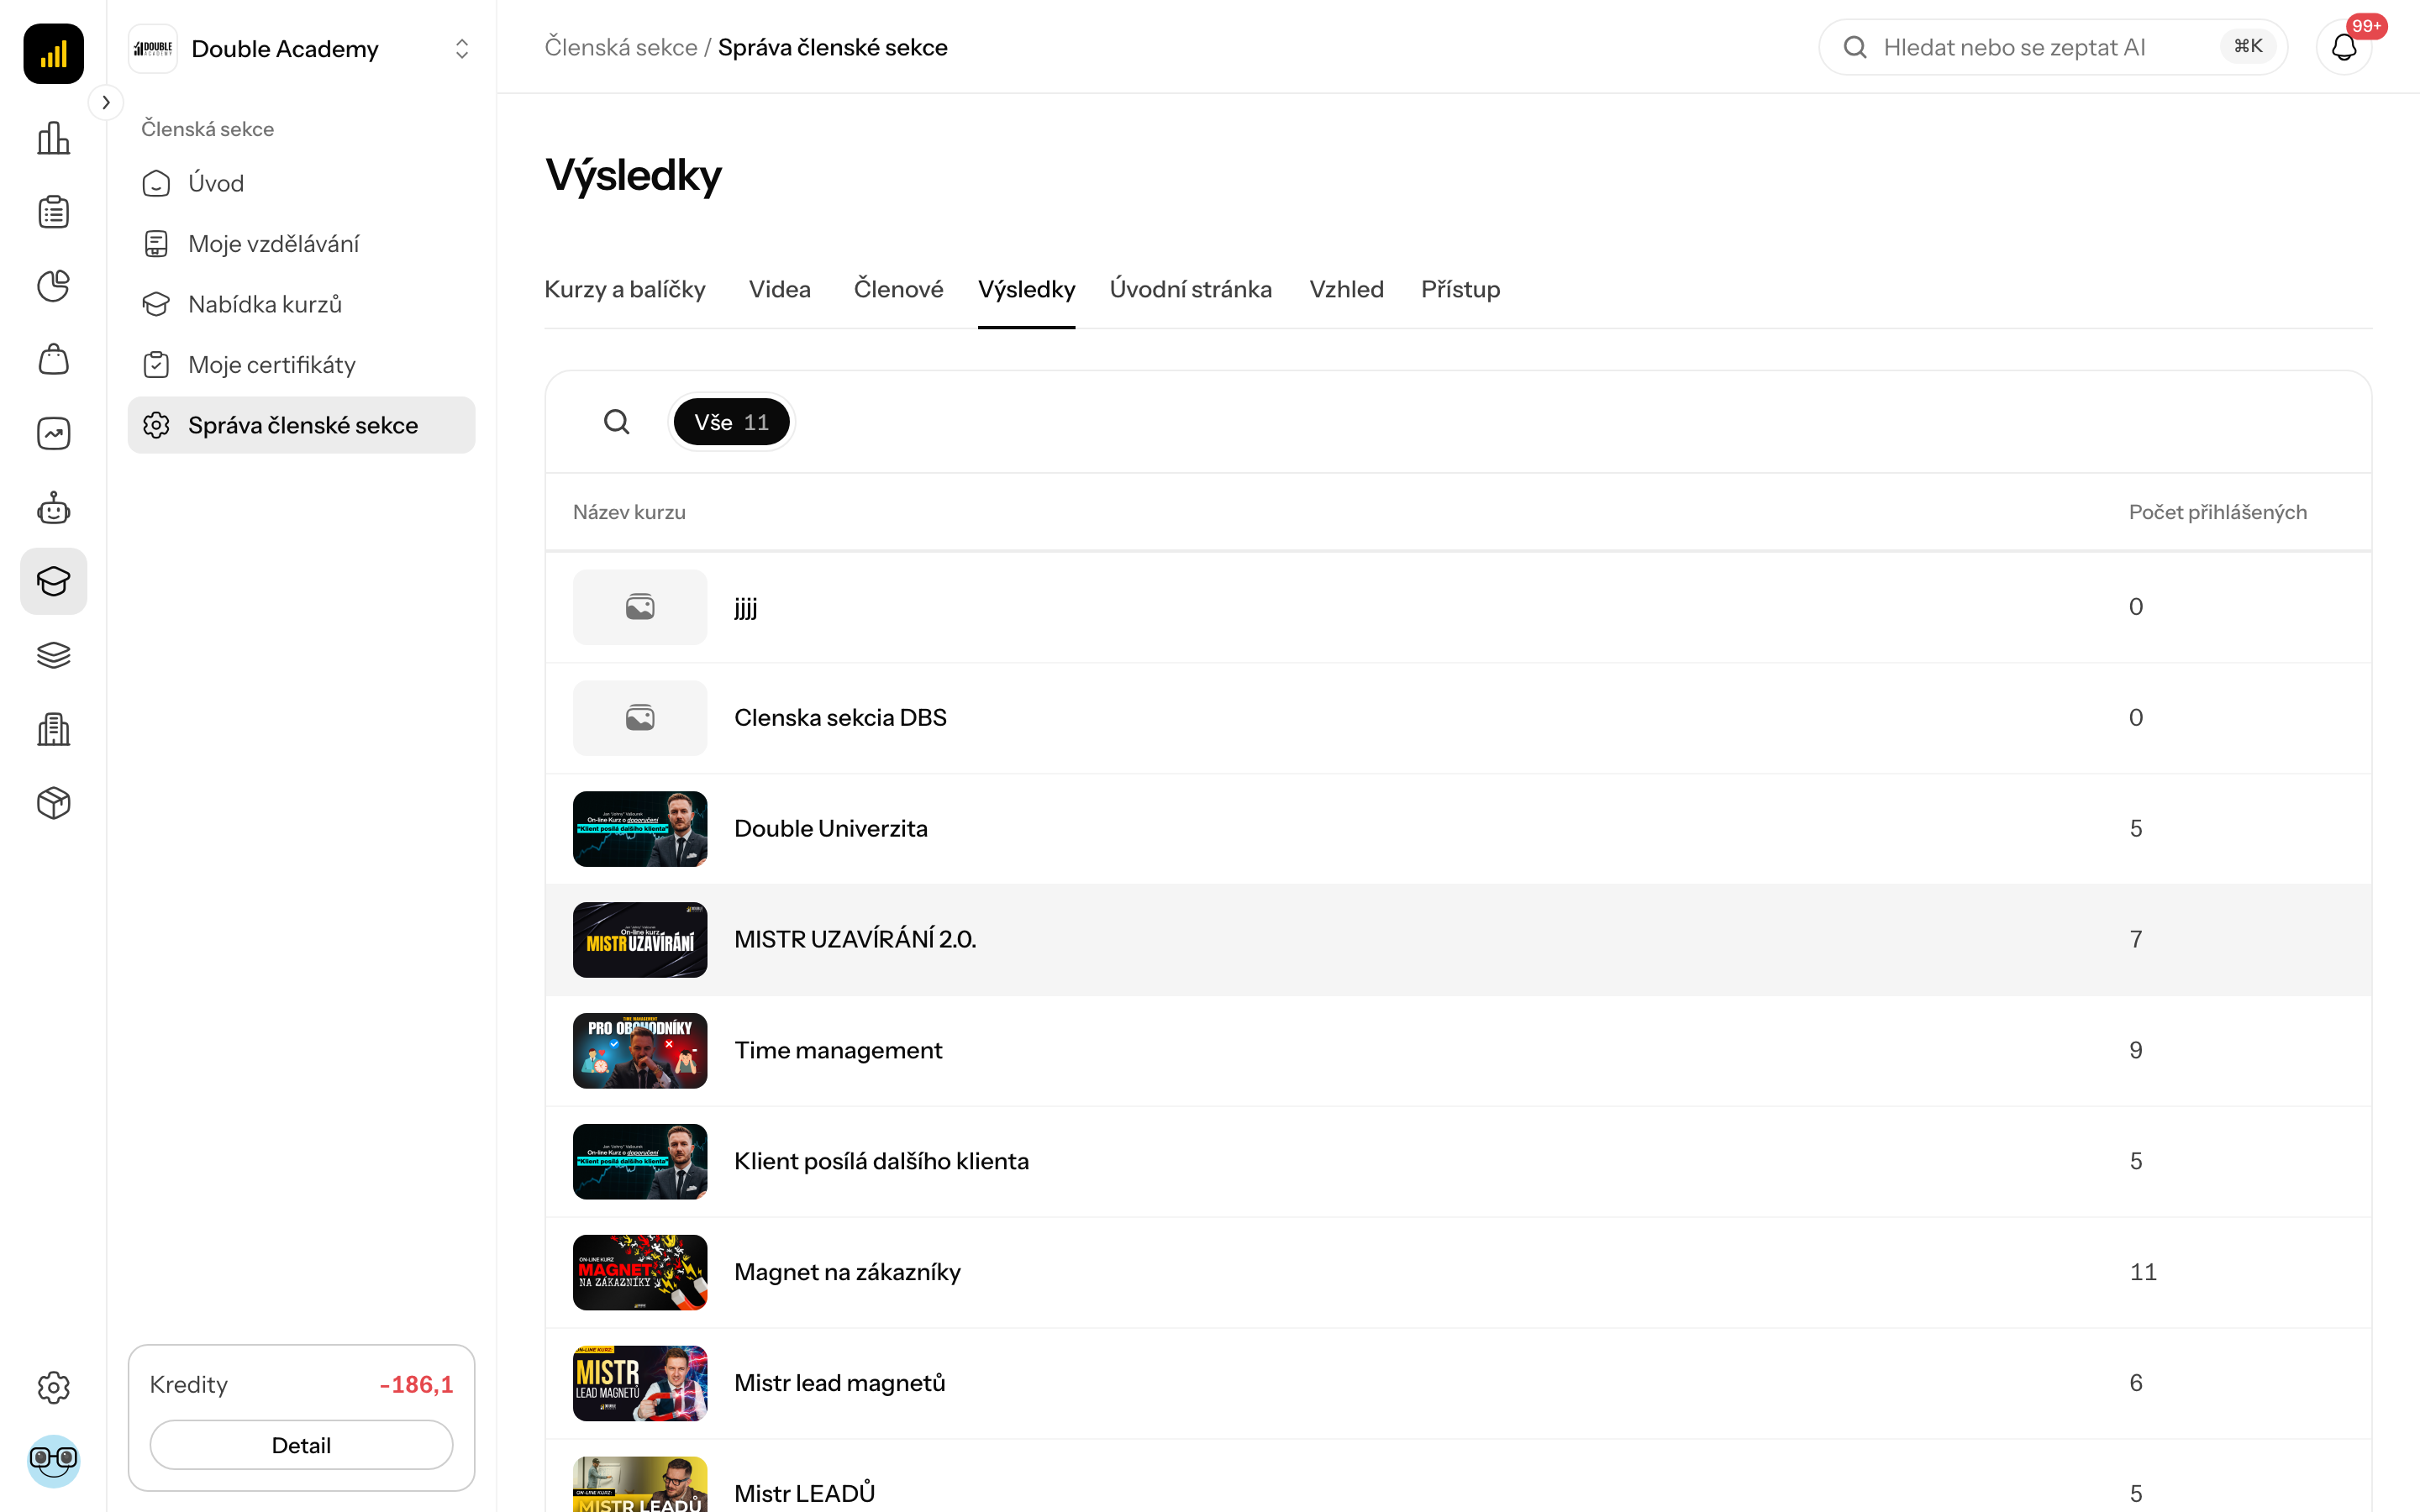This screenshot has width=2420, height=1512.
Task: Click the Double Univerzita thumbnail
Action: pyautogui.click(x=640, y=829)
